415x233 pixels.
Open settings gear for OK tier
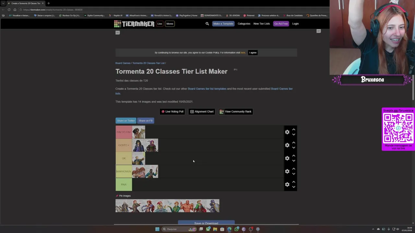coord(287,158)
